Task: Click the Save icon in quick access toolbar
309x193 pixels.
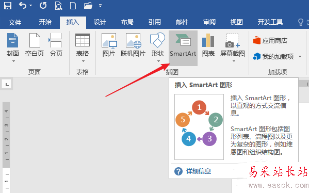Action: [x=8, y=6]
